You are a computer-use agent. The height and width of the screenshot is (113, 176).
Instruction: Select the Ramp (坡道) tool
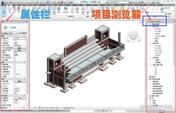point(72,10)
